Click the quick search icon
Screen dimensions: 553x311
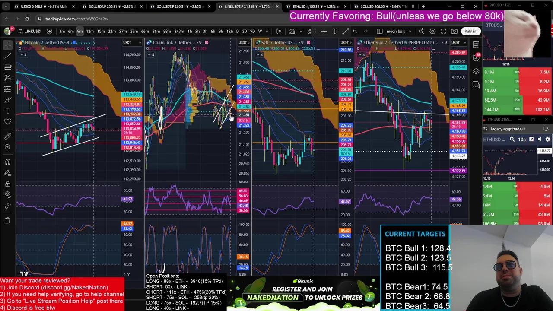pyautogui.click(x=421, y=31)
